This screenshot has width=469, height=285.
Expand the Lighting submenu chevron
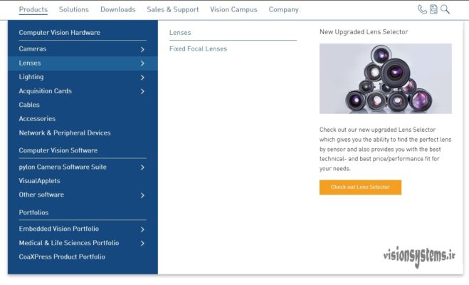[142, 77]
